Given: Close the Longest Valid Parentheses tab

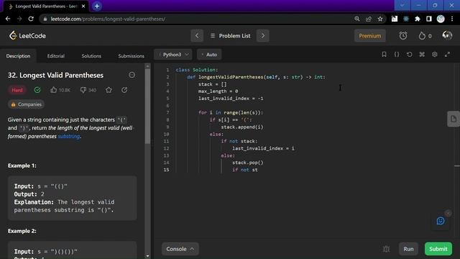Looking at the screenshot, I should point(83,6).
